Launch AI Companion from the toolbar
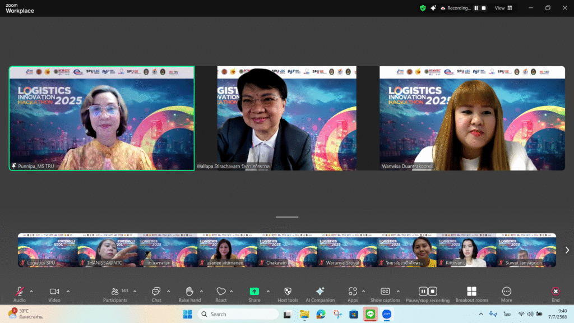Screen dimensions: 574x323 [320, 294]
